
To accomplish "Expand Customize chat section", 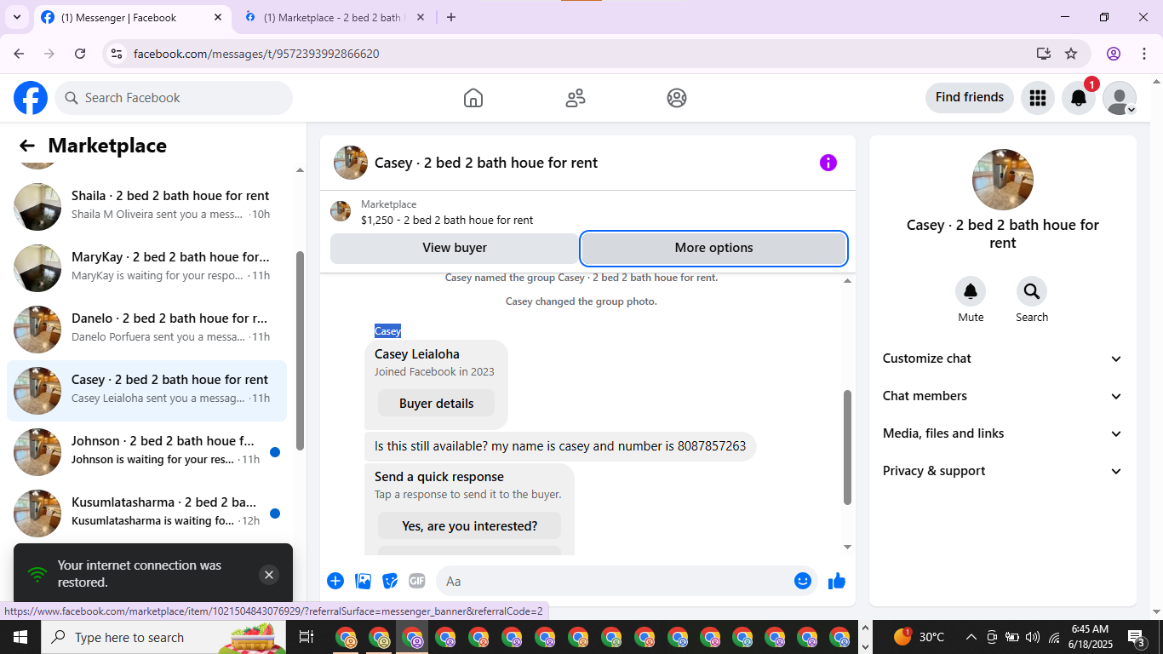I will (1003, 359).
